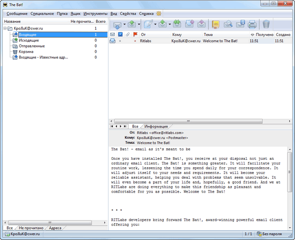
Task: Jump to last message navigation arrow
Action: pos(125,126)
